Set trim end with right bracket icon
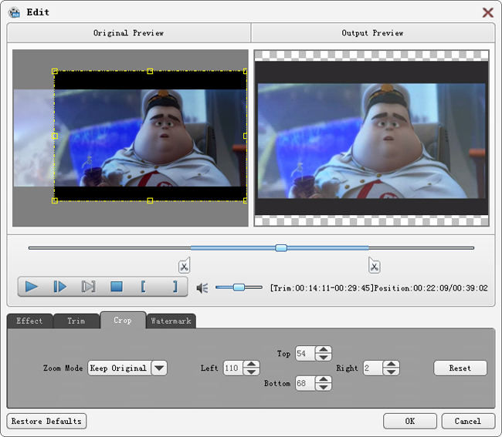The width and height of the screenshot is (502, 437). [x=175, y=287]
